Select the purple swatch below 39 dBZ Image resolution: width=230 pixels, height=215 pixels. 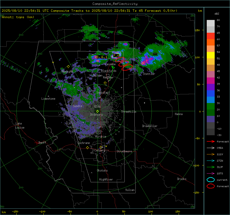pos(211,87)
